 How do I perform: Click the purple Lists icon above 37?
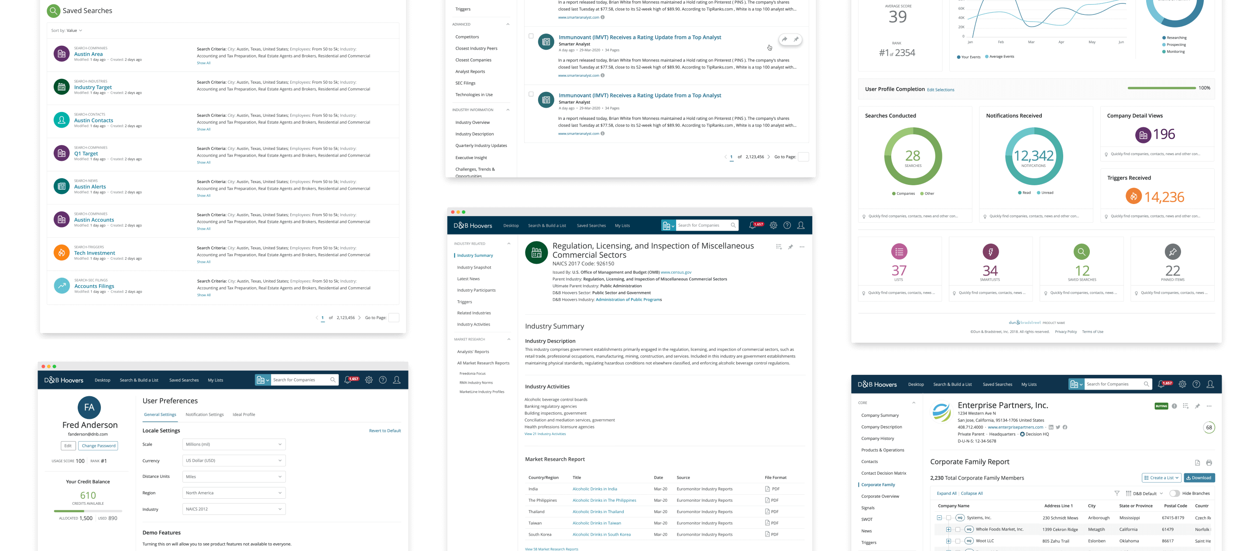pyautogui.click(x=899, y=252)
